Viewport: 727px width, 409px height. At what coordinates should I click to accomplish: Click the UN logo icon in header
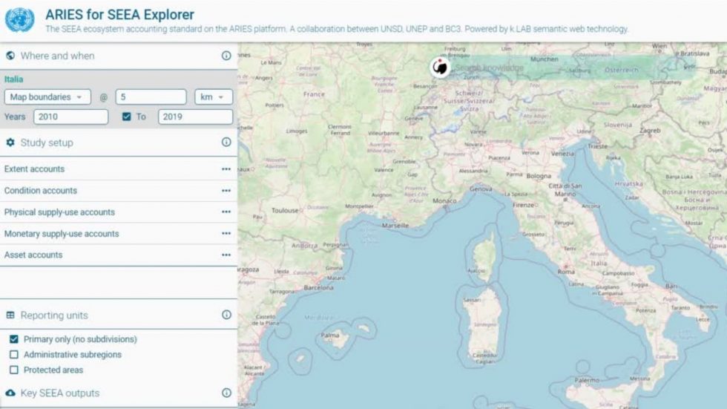[20, 20]
